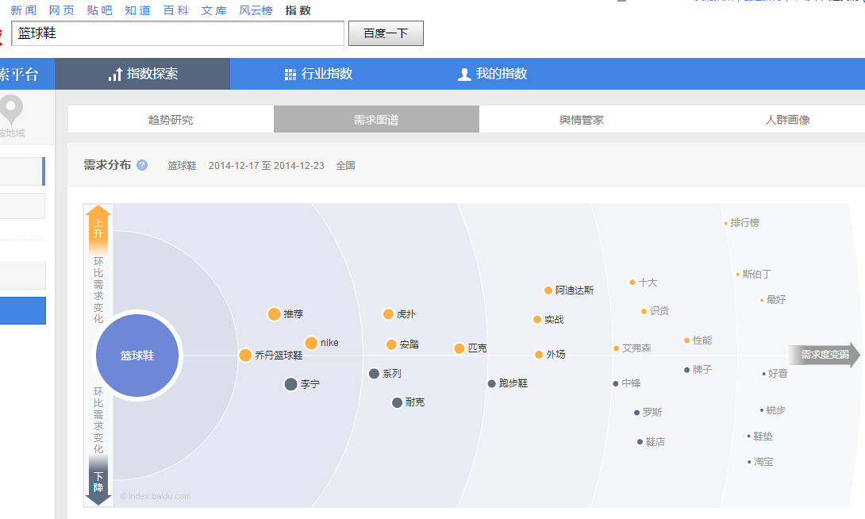Click the orange dot for 安踏
Screen dimensions: 865x519
(391, 344)
